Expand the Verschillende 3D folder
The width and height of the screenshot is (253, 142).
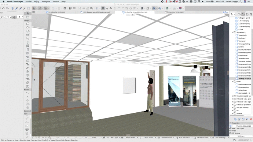233,96
